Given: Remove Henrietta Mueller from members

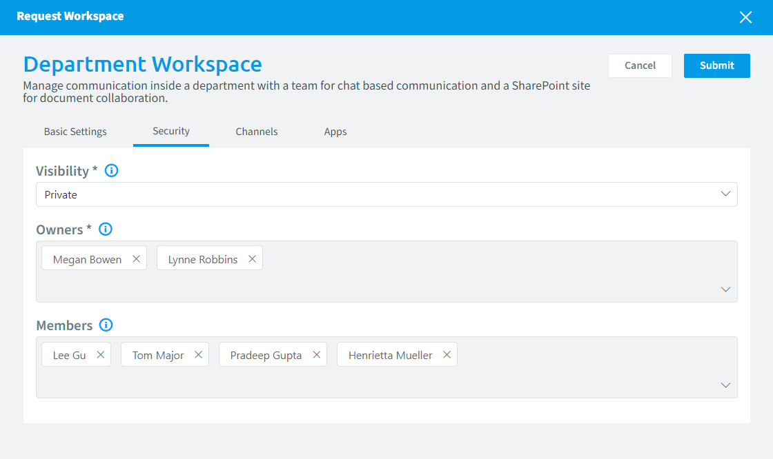Looking at the screenshot, I should click(447, 355).
